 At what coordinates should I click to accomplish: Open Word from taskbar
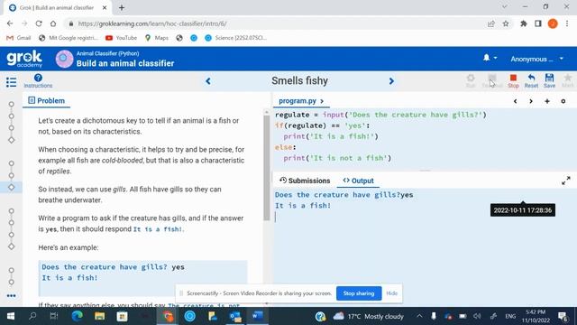(x=257, y=316)
